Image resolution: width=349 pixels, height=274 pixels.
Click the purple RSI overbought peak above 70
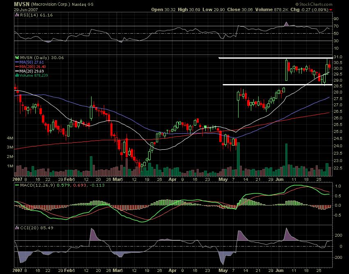pos(287,24)
